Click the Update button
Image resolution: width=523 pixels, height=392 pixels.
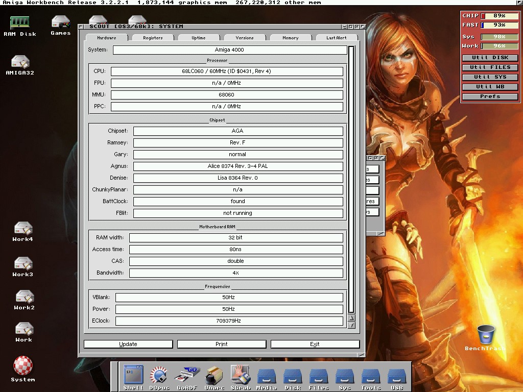click(128, 344)
